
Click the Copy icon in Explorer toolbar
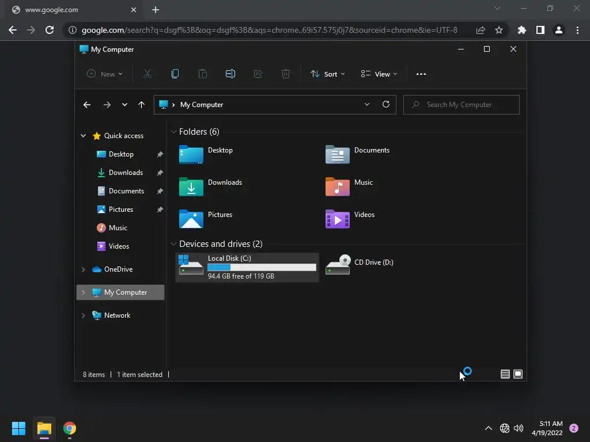(175, 74)
